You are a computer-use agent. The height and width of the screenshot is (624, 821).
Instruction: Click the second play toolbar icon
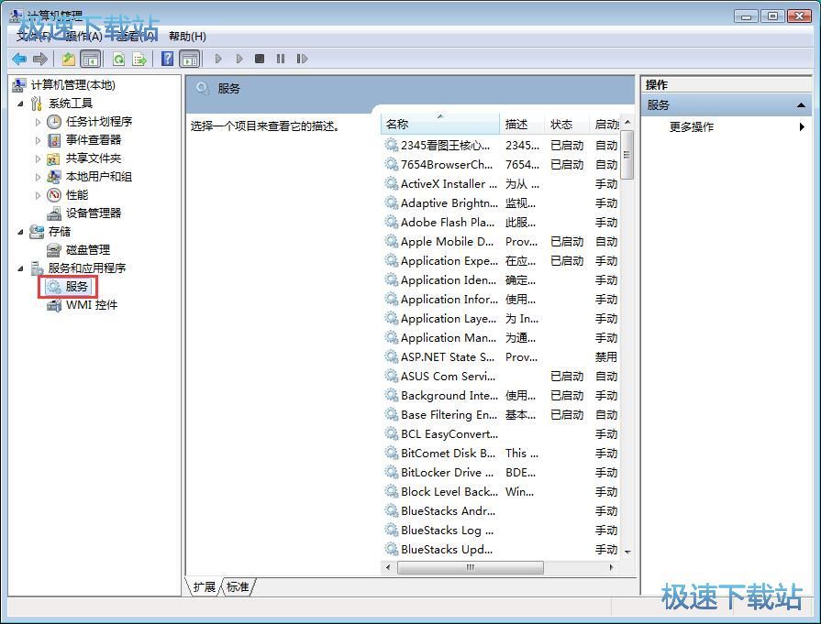pos(239,59)
